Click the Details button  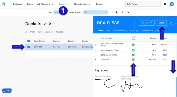pyautogui.click(x=162, y=23)
